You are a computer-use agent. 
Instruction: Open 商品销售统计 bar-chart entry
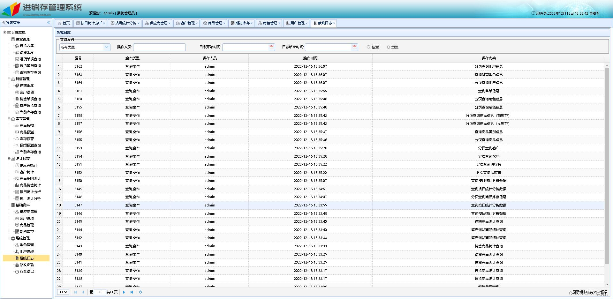(x=30, y=185)
